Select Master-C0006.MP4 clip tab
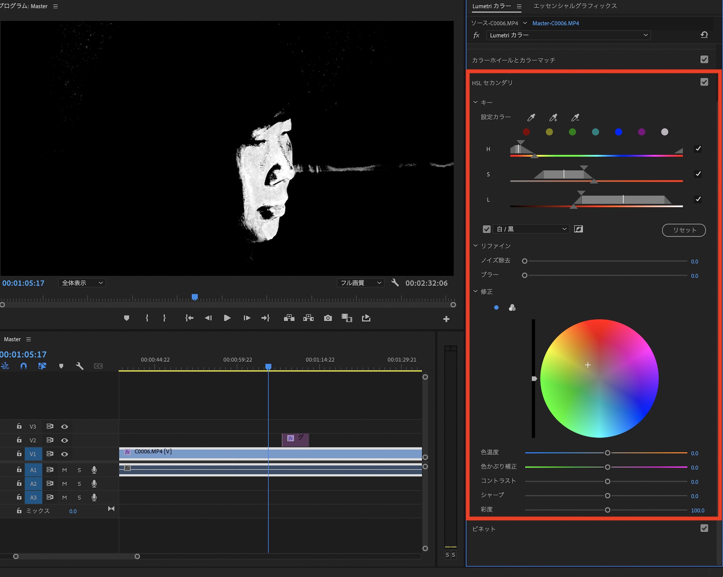723x577 pixels. pyautogui.click(x=556, y=23)
